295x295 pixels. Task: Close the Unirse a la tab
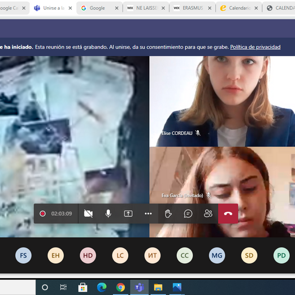pyautogui.click(x=70, y=8)
